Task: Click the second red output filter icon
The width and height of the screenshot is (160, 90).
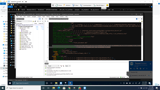Action: click(x=63, y=66)
